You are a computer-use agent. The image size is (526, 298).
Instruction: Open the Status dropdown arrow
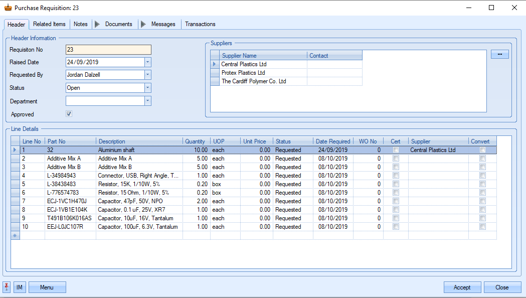point(147,88)
